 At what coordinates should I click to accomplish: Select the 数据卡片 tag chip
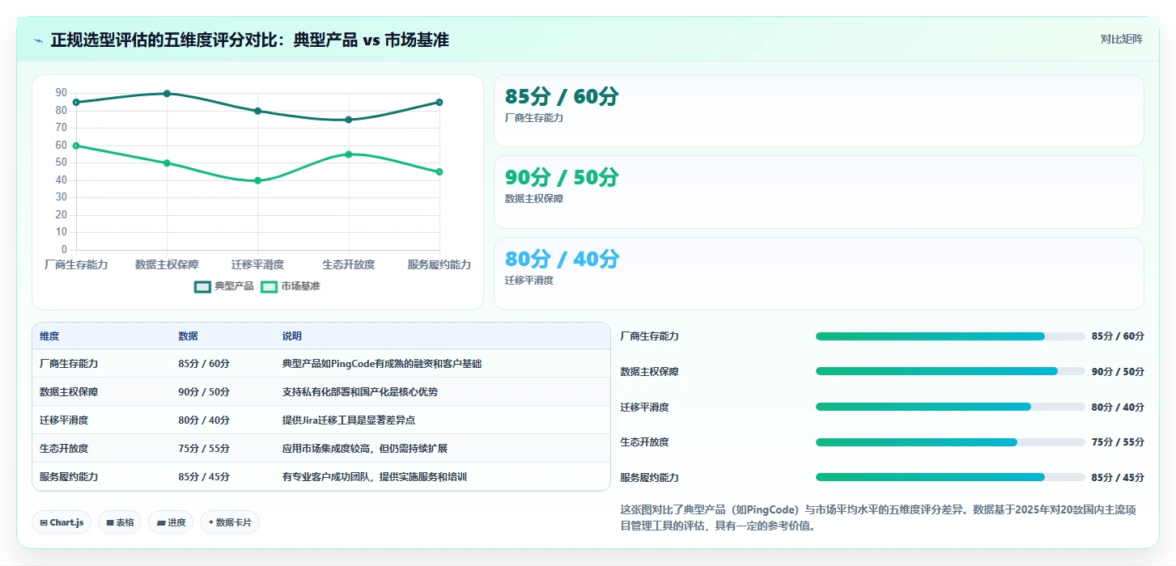click(230, 522)
